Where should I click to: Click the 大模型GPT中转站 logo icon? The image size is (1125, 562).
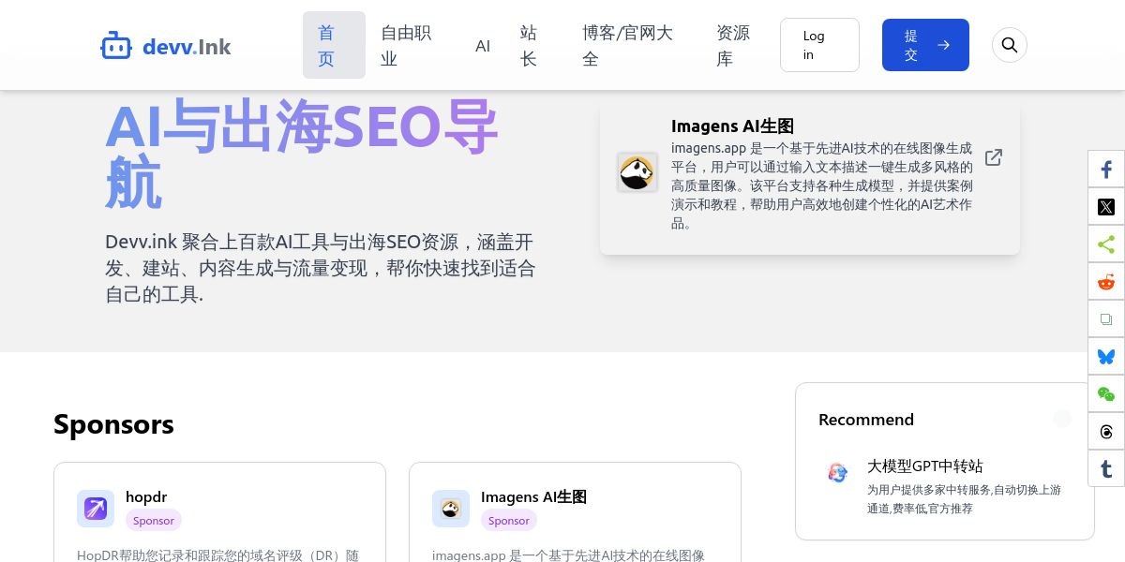(837, 472)
